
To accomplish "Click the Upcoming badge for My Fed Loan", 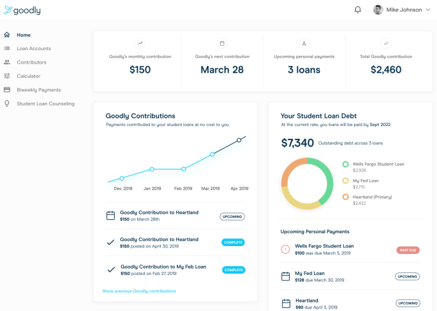I will (x=407, y=276).
